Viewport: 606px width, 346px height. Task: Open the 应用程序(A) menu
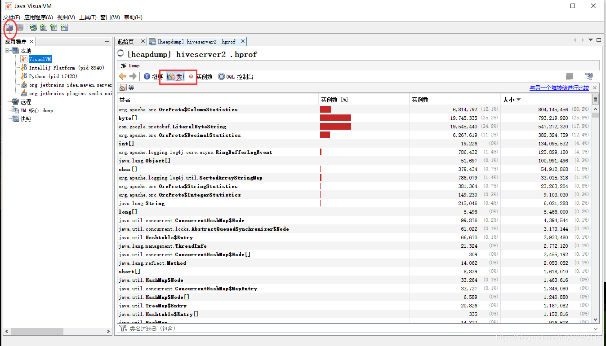pyautogui.click(x=39, y=18)
